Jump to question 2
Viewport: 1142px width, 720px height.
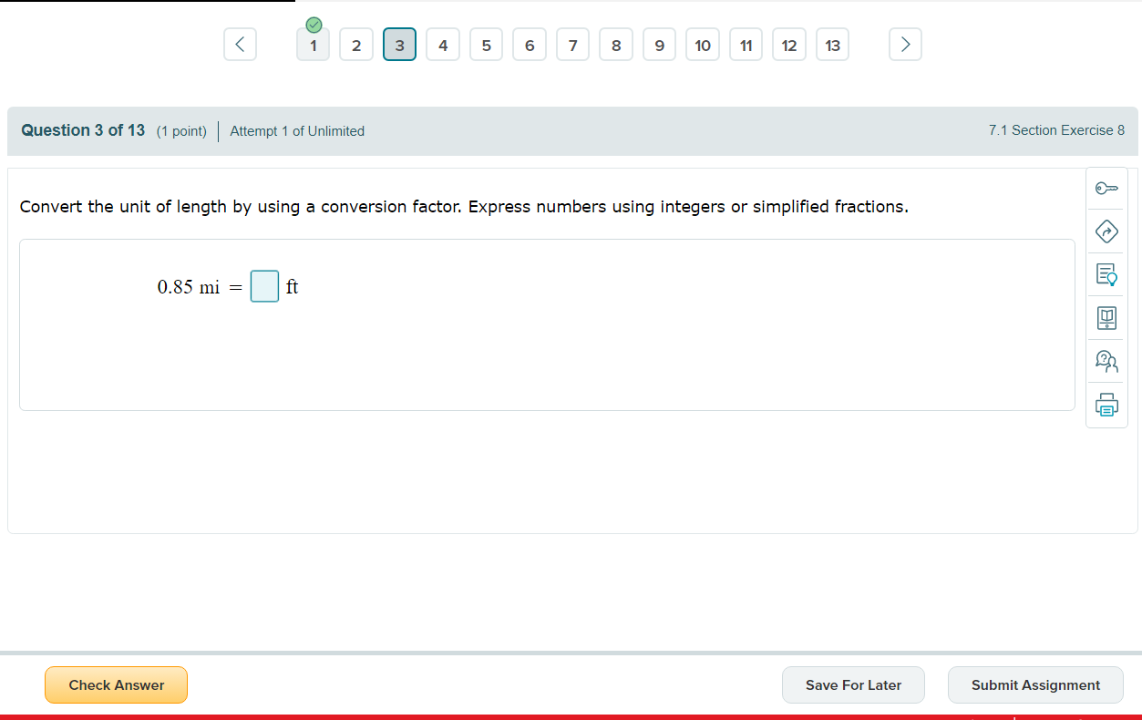pos(356,45)
